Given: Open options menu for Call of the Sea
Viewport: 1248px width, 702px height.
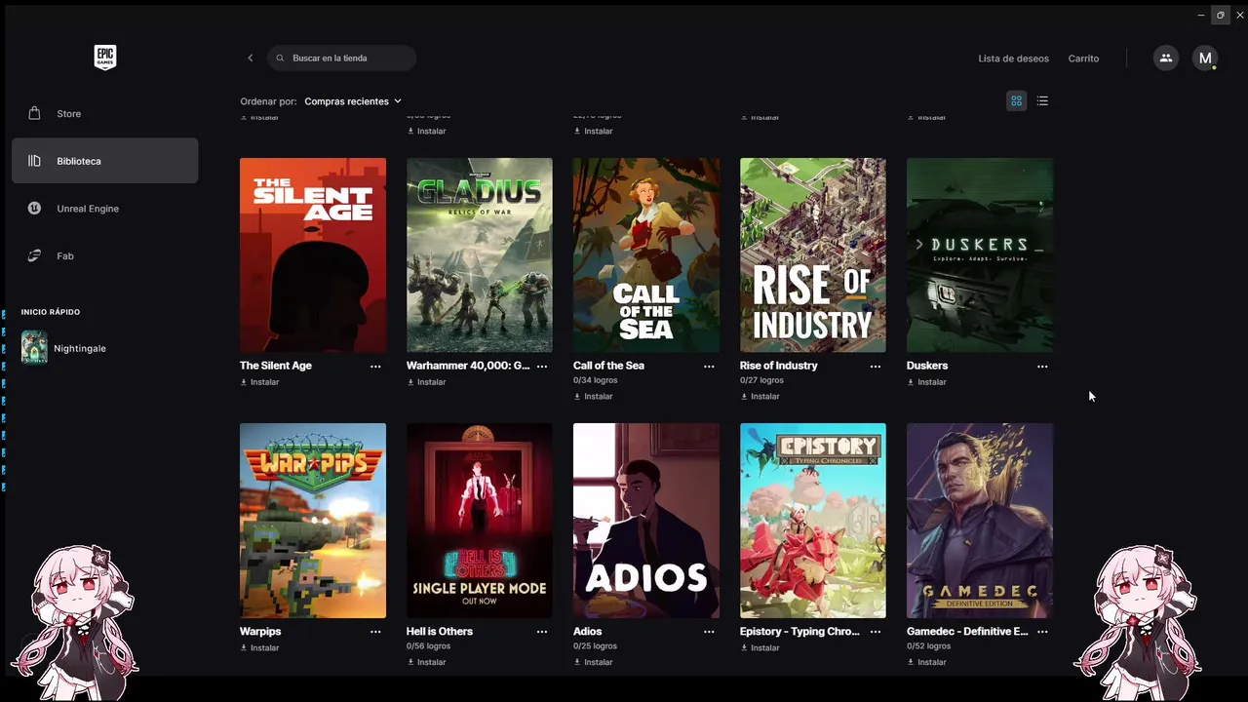Looking at the screenshot, I should pyautogui.click(x=709, y=367).
